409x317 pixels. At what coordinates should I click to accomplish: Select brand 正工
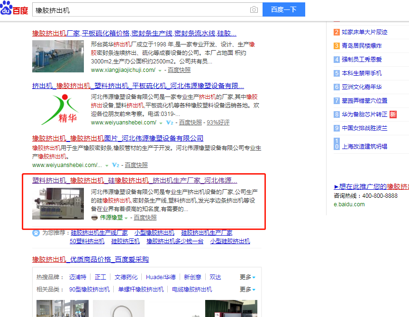[x=100, y=277]
